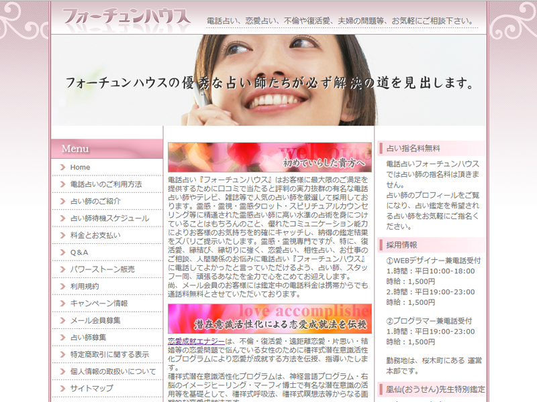Click the フォーチュンハウス site logo
This screenshot has width=537, height=402.
[126, 17]
